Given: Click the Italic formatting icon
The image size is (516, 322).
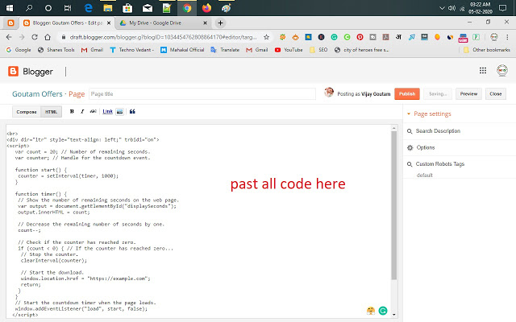Looking at the screenshot, I should tap(82, 111).
